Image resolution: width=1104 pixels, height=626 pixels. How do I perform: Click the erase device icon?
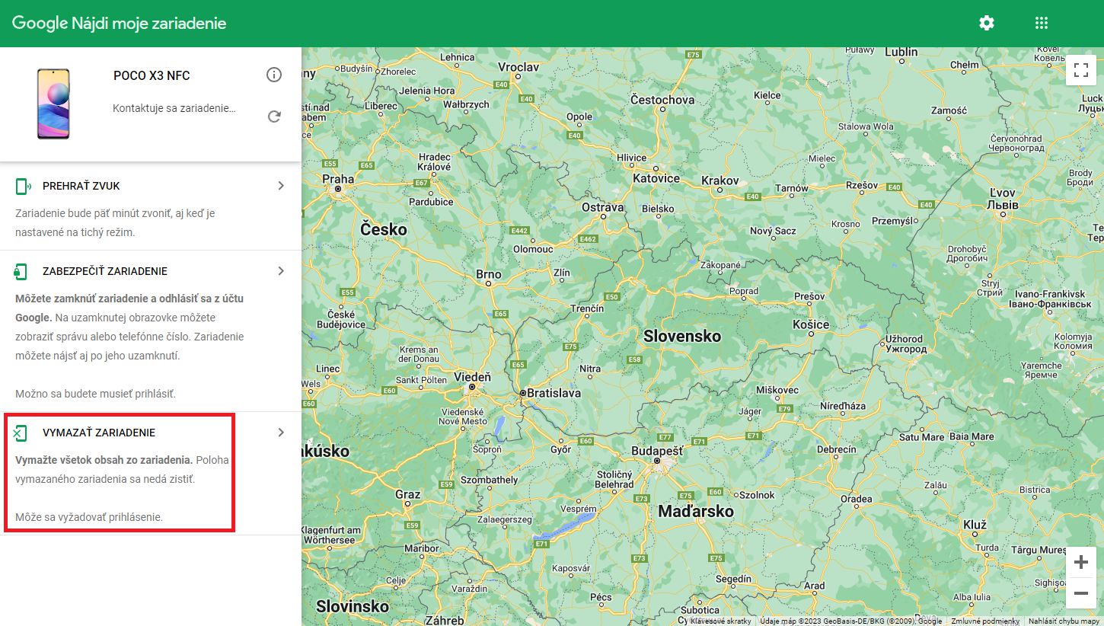point(21,433)
